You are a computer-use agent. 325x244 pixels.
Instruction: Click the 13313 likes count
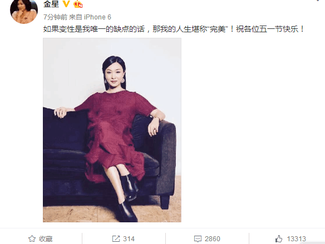click(297, 239)
